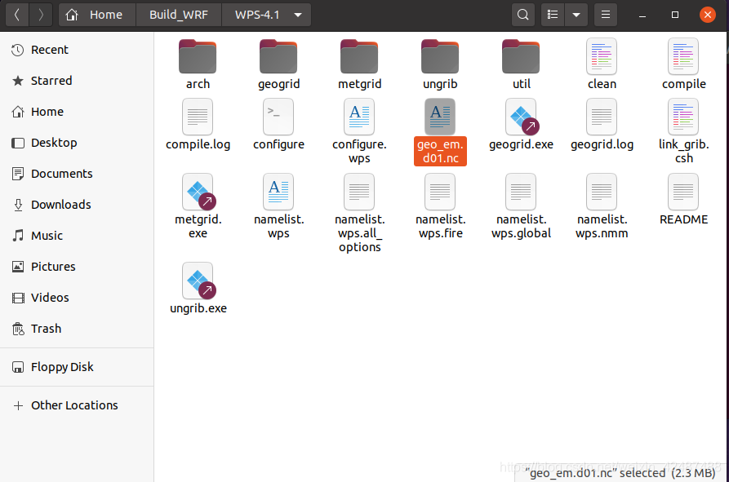Image resolution: width=729 pixels, height=482 pixels.
Task: Select the metgrid folder
Action: pyautogui.click(x=359, y=64)
